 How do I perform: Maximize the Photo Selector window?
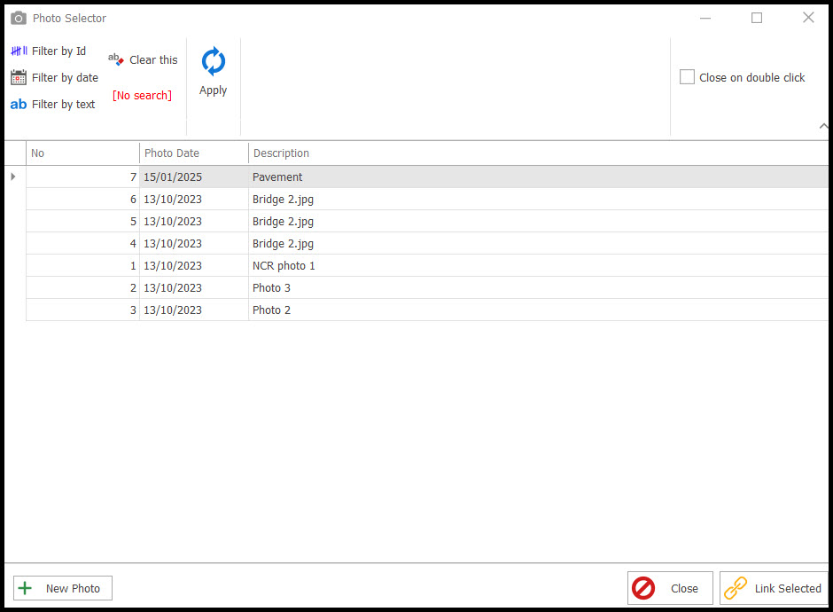pos(757,18)
